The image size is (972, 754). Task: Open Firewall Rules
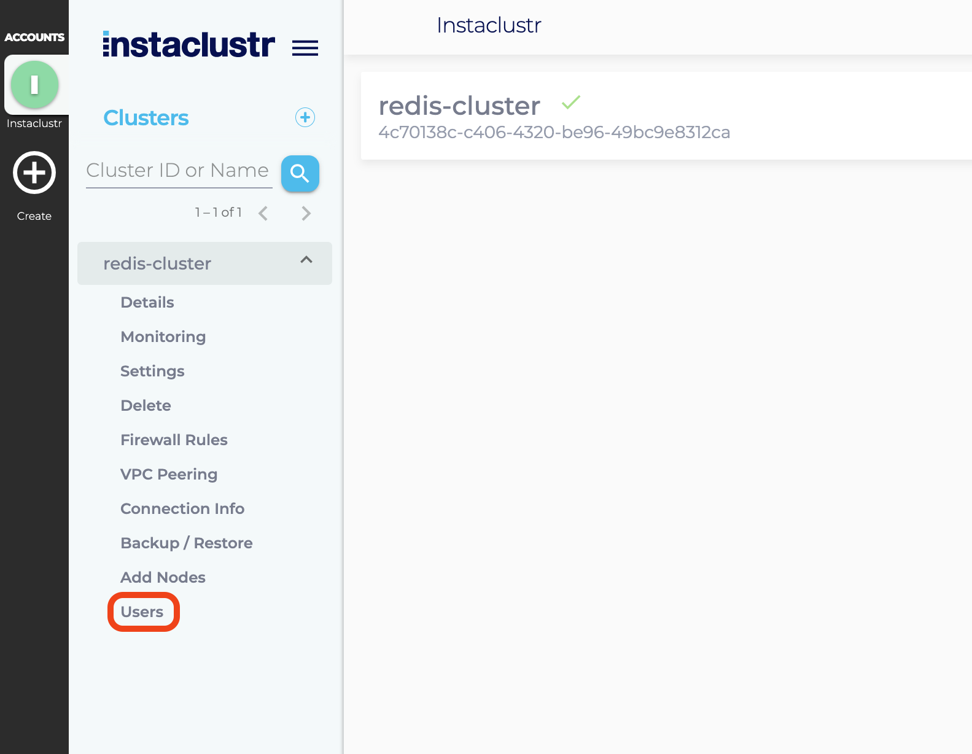click(174, 440)
